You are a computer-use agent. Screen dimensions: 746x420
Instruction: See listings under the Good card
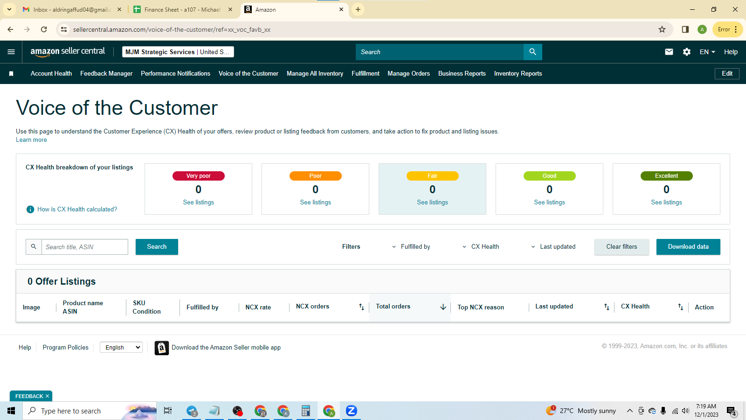[x=550, y=203]
